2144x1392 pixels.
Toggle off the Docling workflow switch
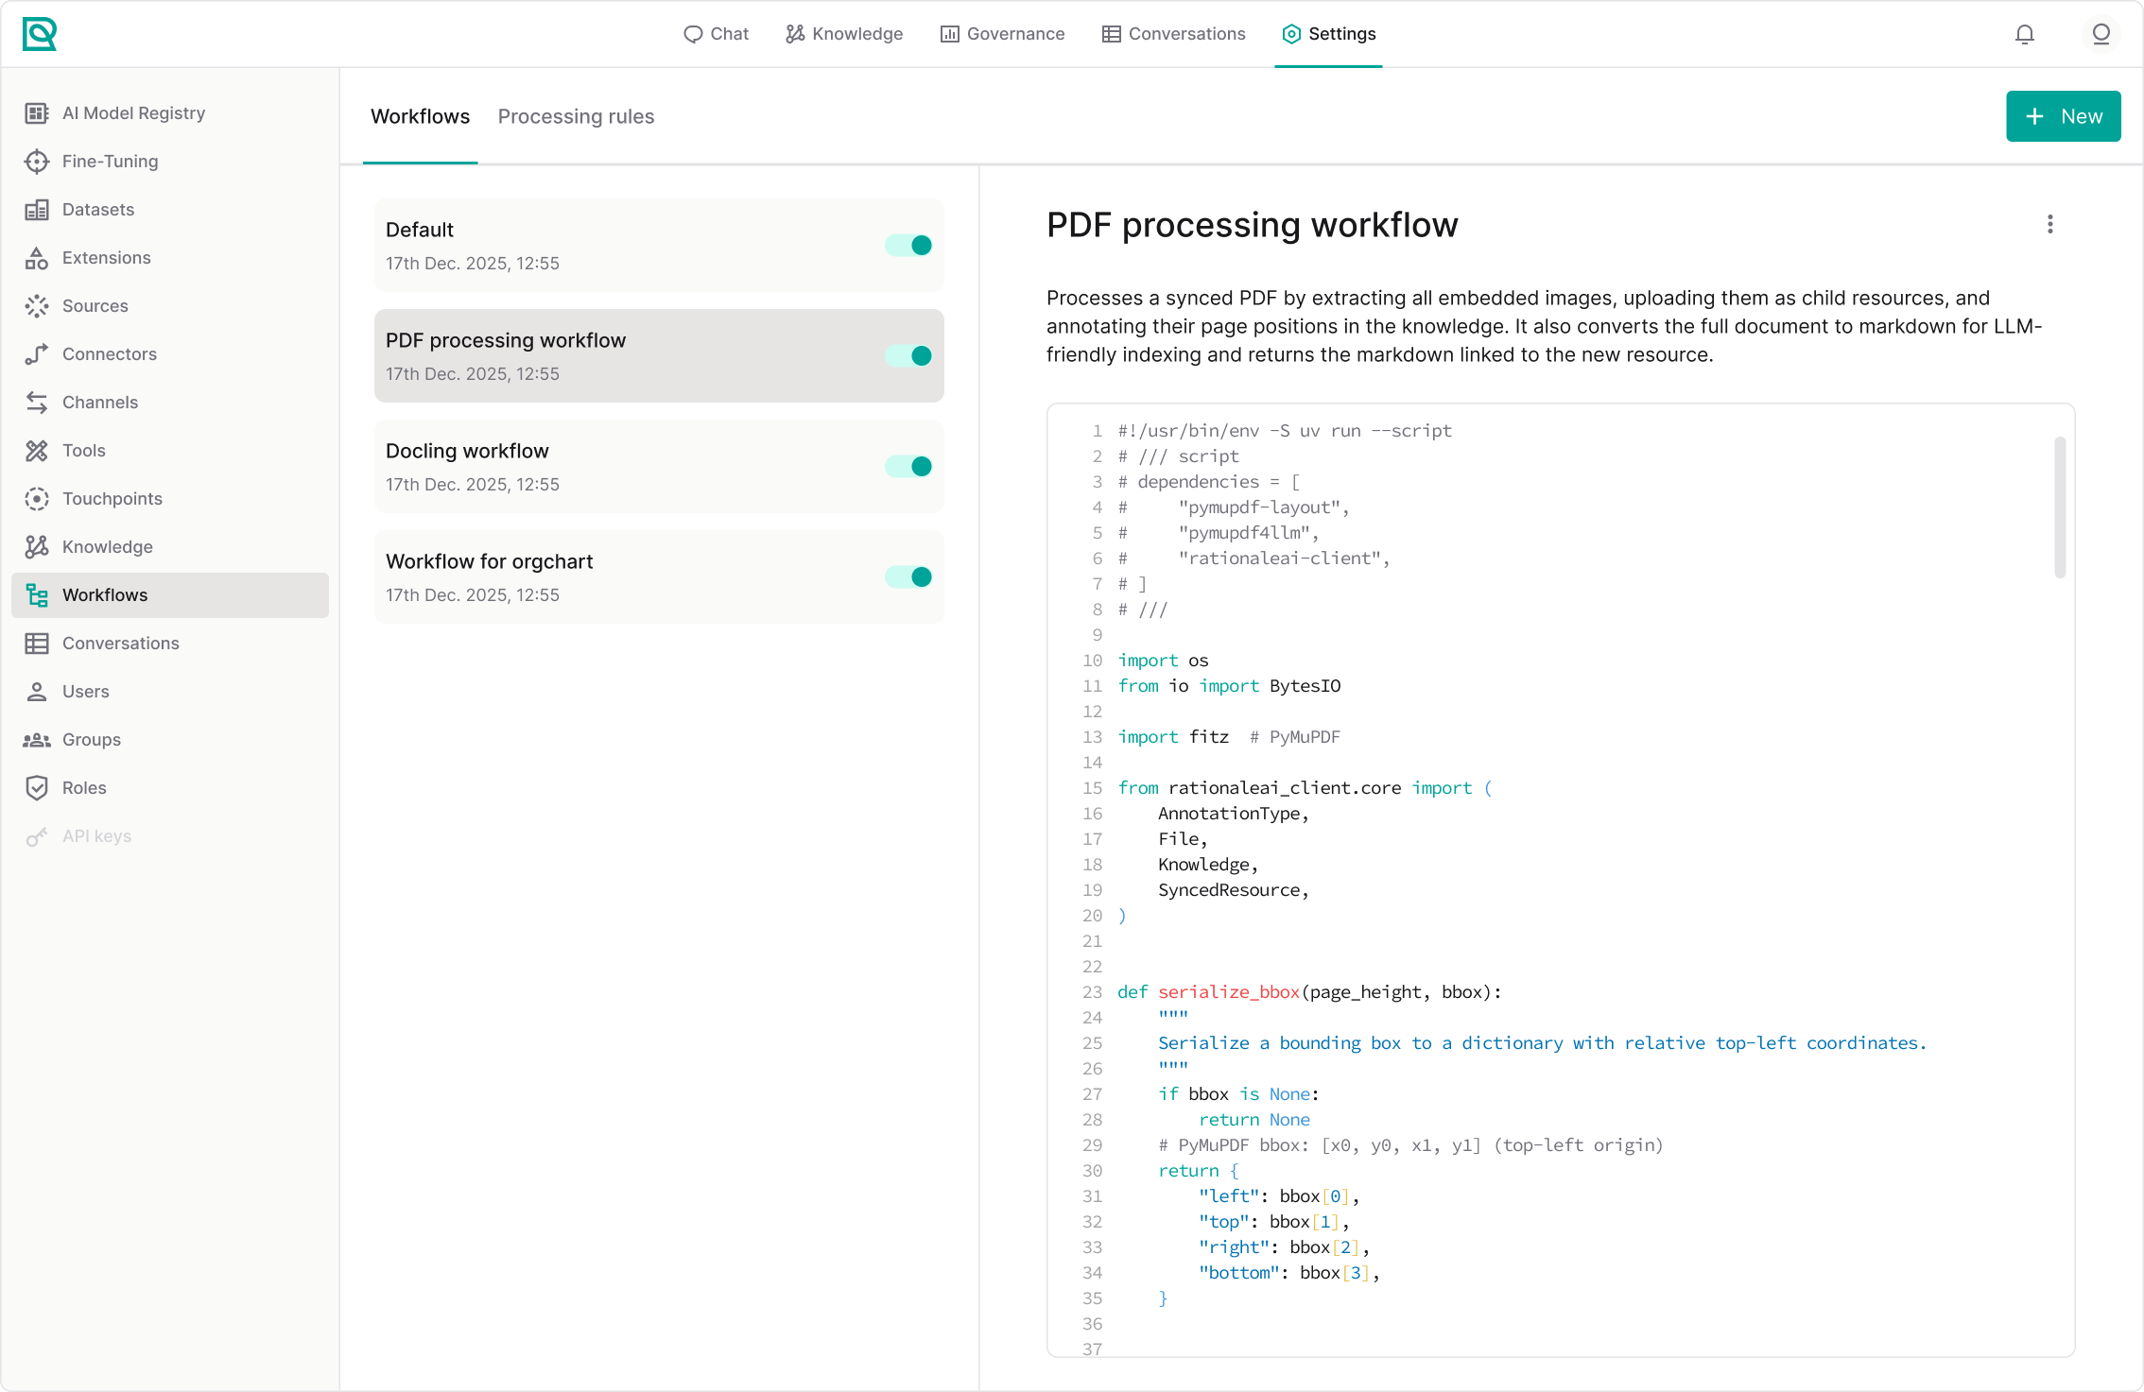pyautogui.click(x=908, y=467)
